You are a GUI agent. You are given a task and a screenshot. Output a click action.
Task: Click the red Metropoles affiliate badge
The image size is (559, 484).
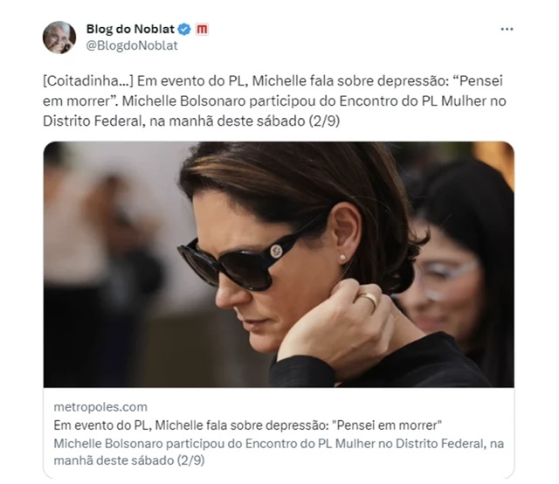202,29
